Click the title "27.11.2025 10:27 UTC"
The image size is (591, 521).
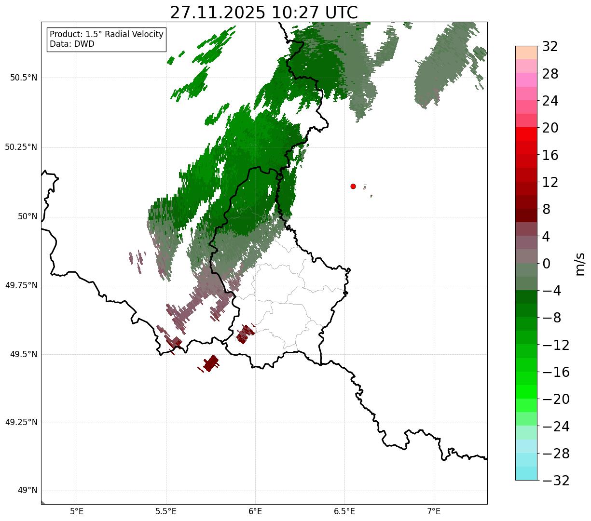(x=264, y=13)
